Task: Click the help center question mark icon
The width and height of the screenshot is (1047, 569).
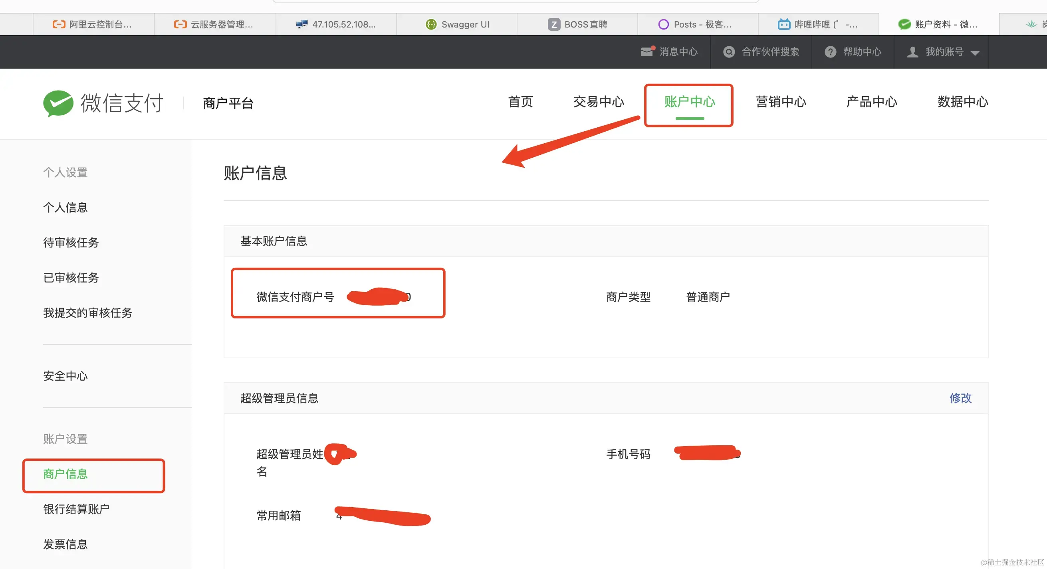Action: pyautogui.click(x=830, y=52)
